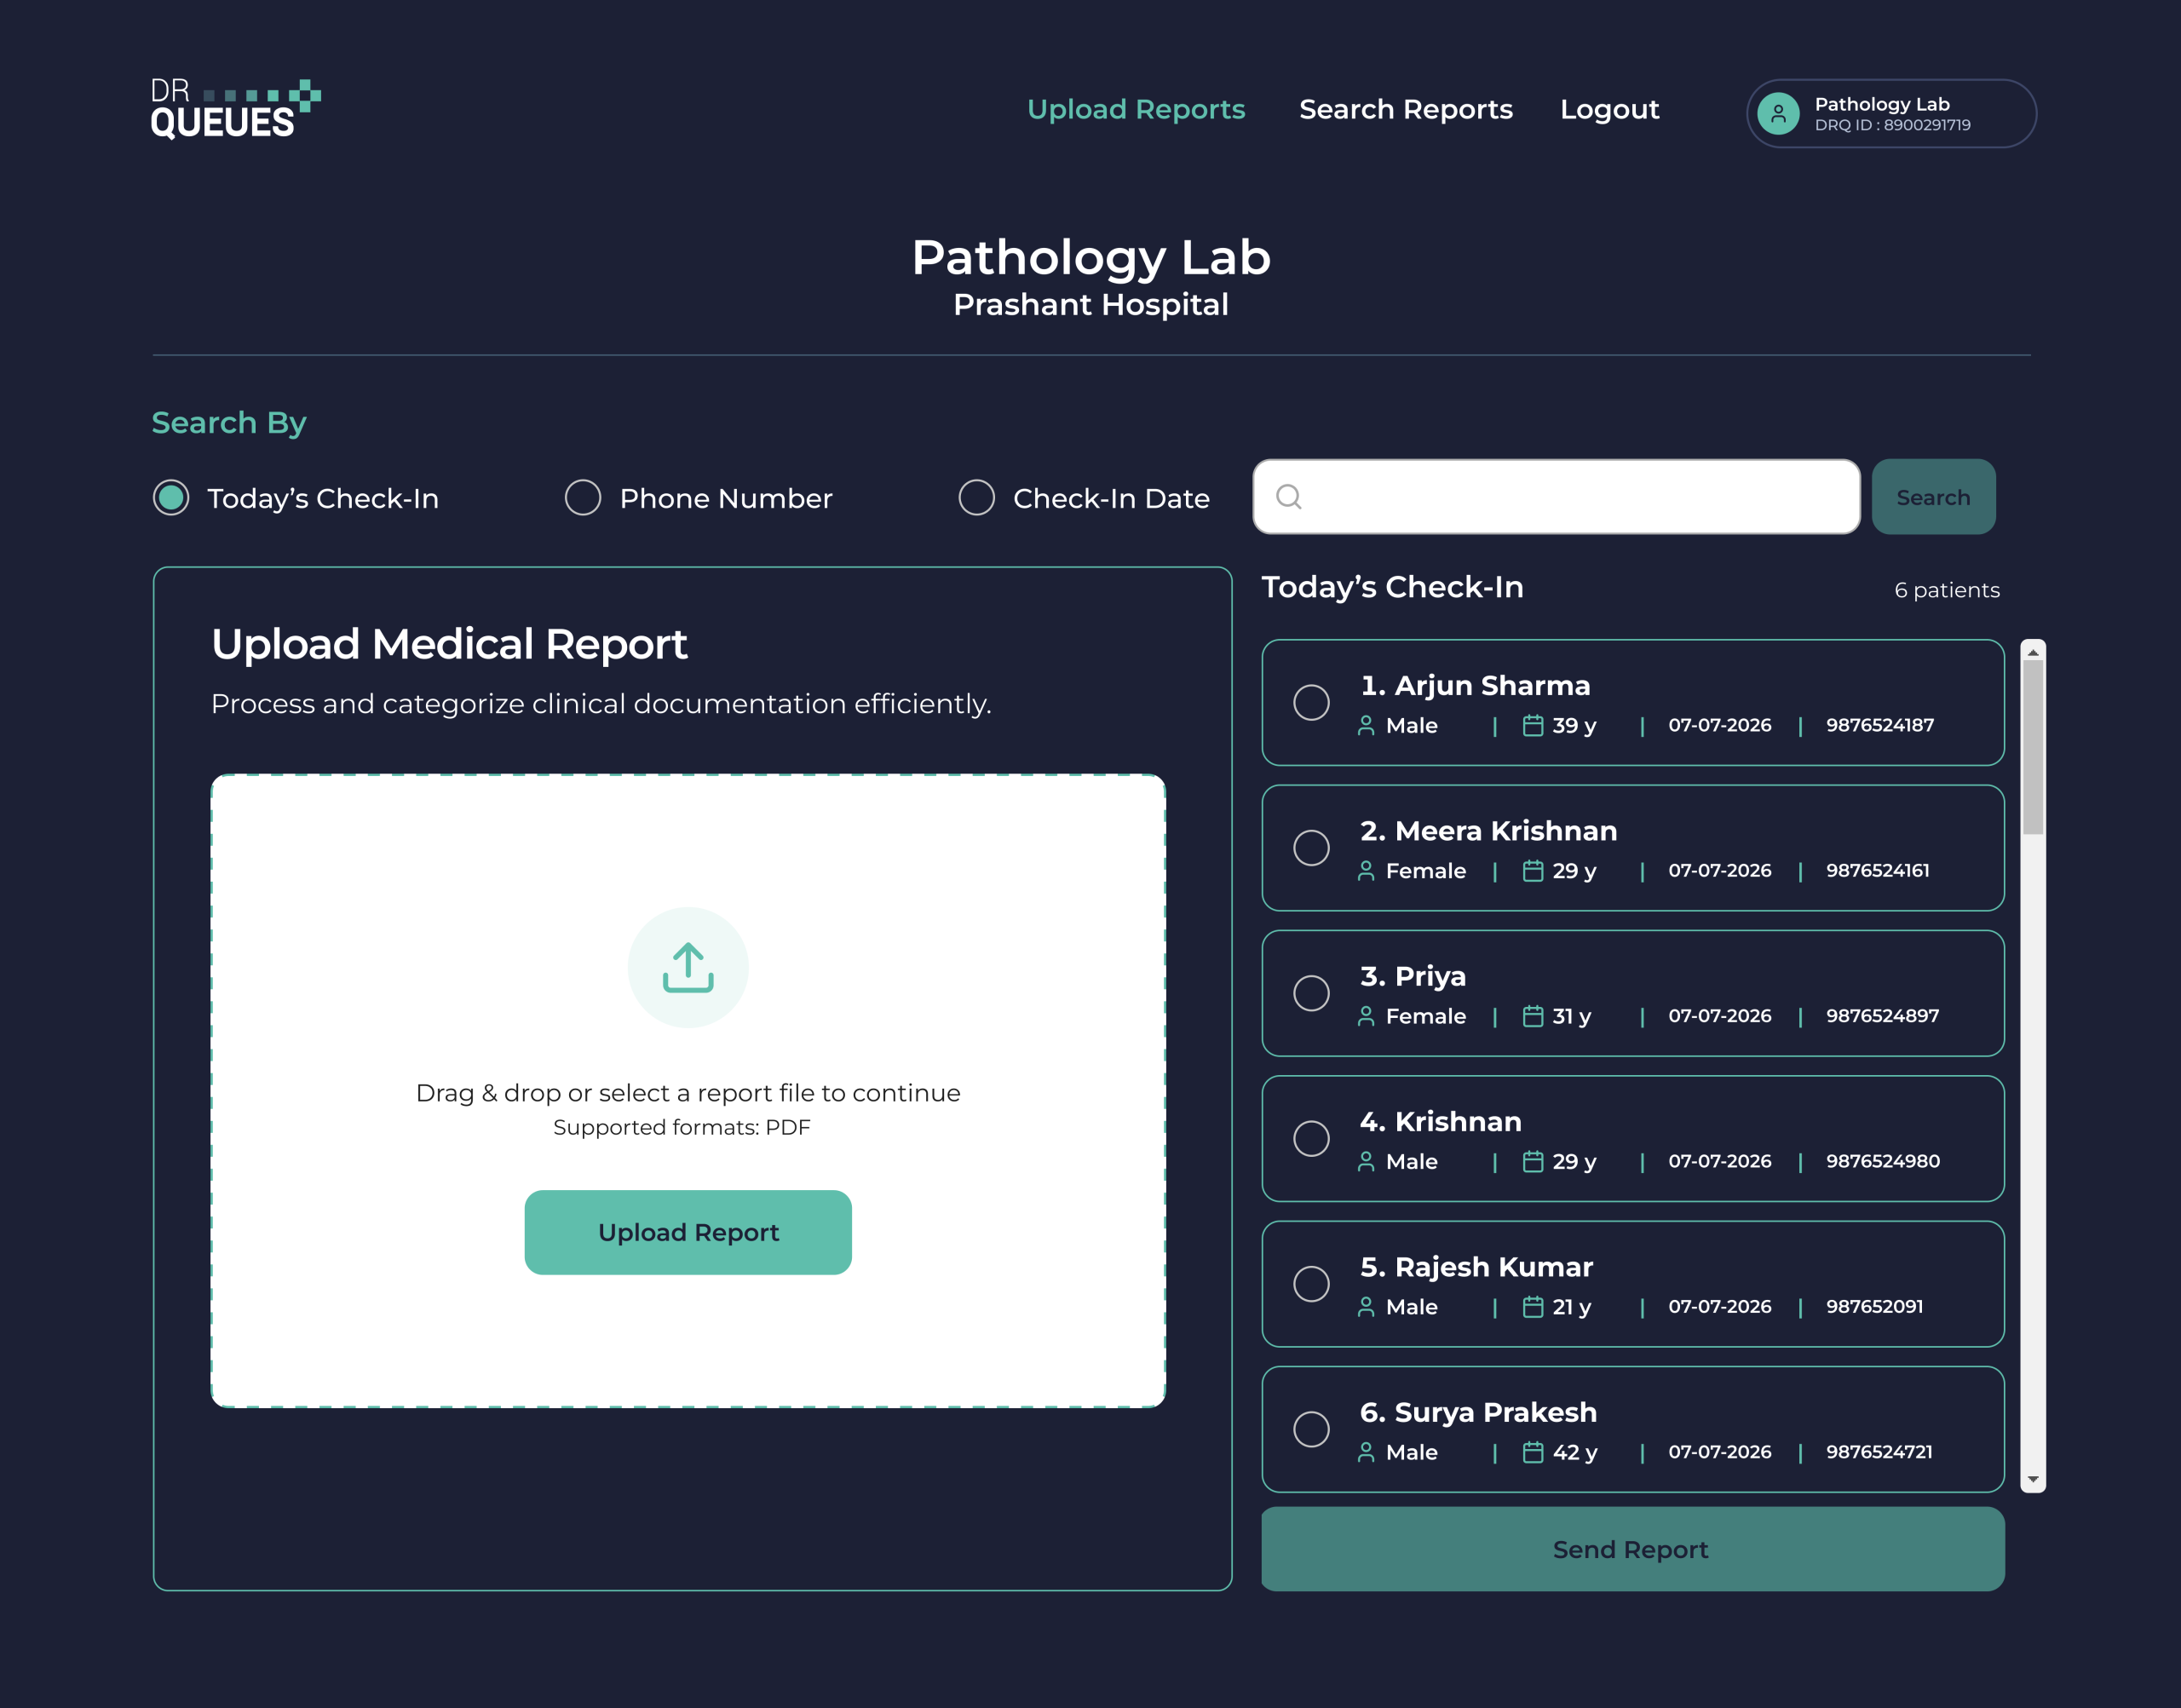Image resolution: width=2181 pixels, height=1708 pixels.
Task: Click the scrollbar up arrow in patient list
Action: tap(2033, 652)
